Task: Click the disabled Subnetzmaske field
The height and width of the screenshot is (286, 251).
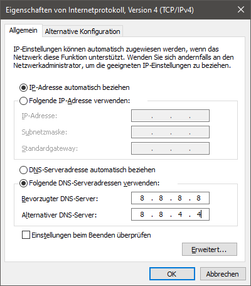Action: pos(170,132)
